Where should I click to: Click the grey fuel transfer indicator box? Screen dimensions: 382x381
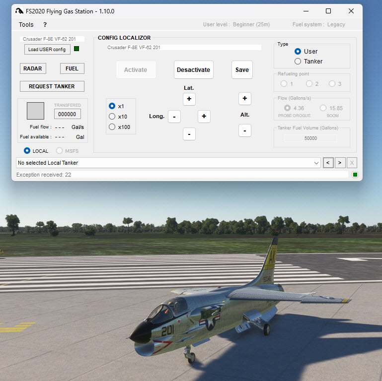coord(36,111)
